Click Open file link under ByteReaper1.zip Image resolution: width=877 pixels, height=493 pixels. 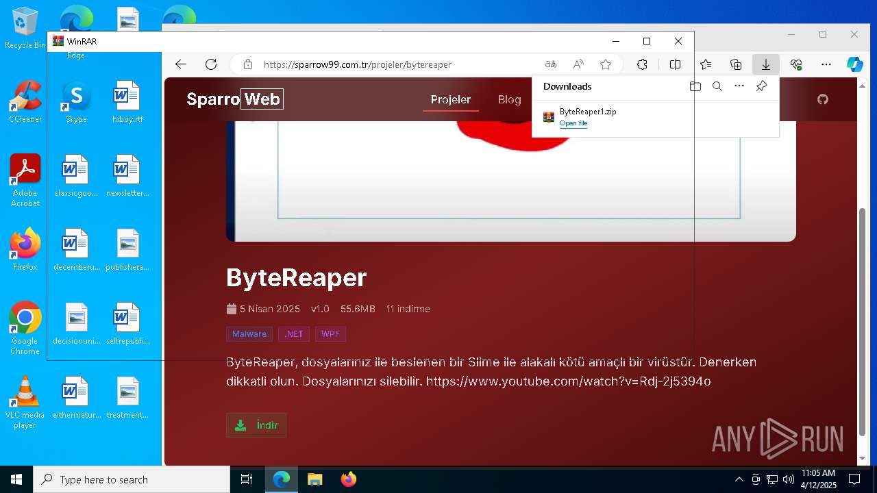[x=573, y=123]
